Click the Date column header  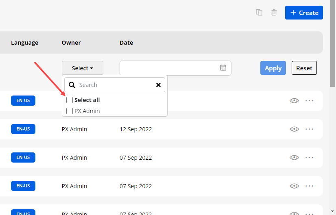pyautogui.click(x=126, y=43)
